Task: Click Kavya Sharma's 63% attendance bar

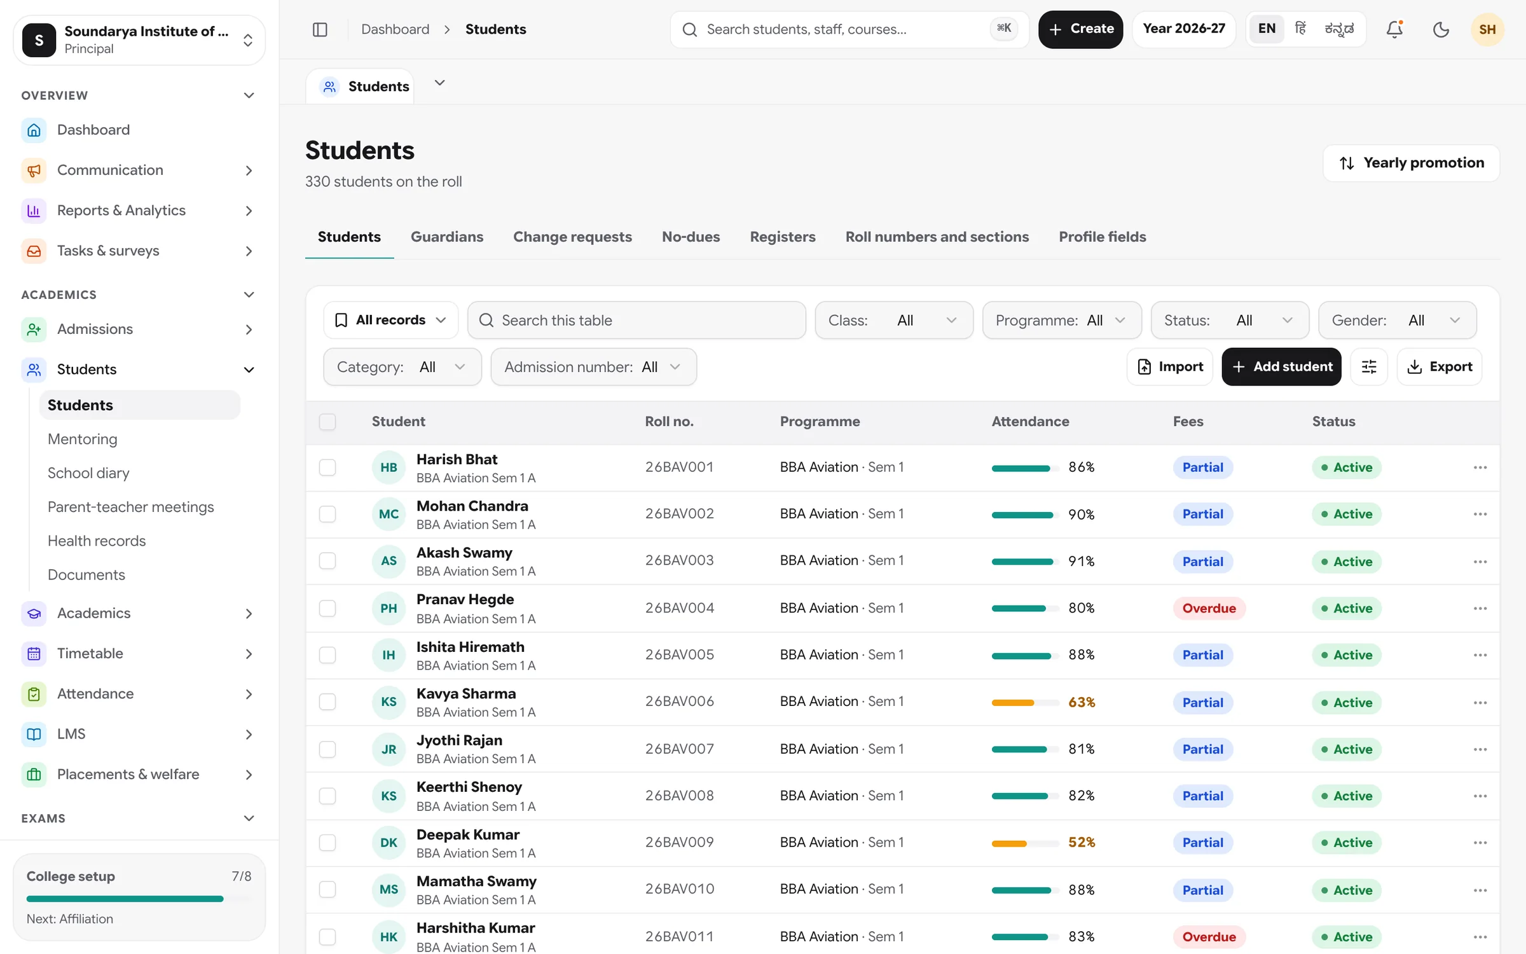Action: click(x=1025, y=703)
